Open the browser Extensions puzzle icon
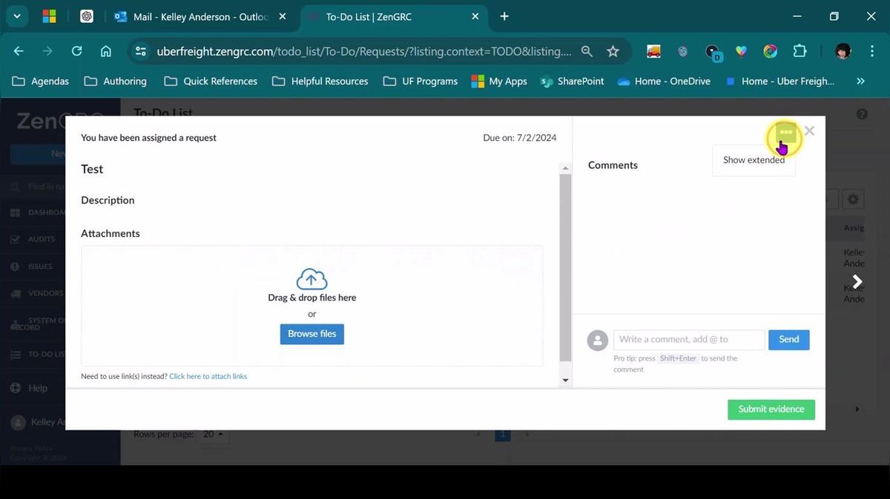The width and height of the screenshot is (890, 499). coord(800,51)
